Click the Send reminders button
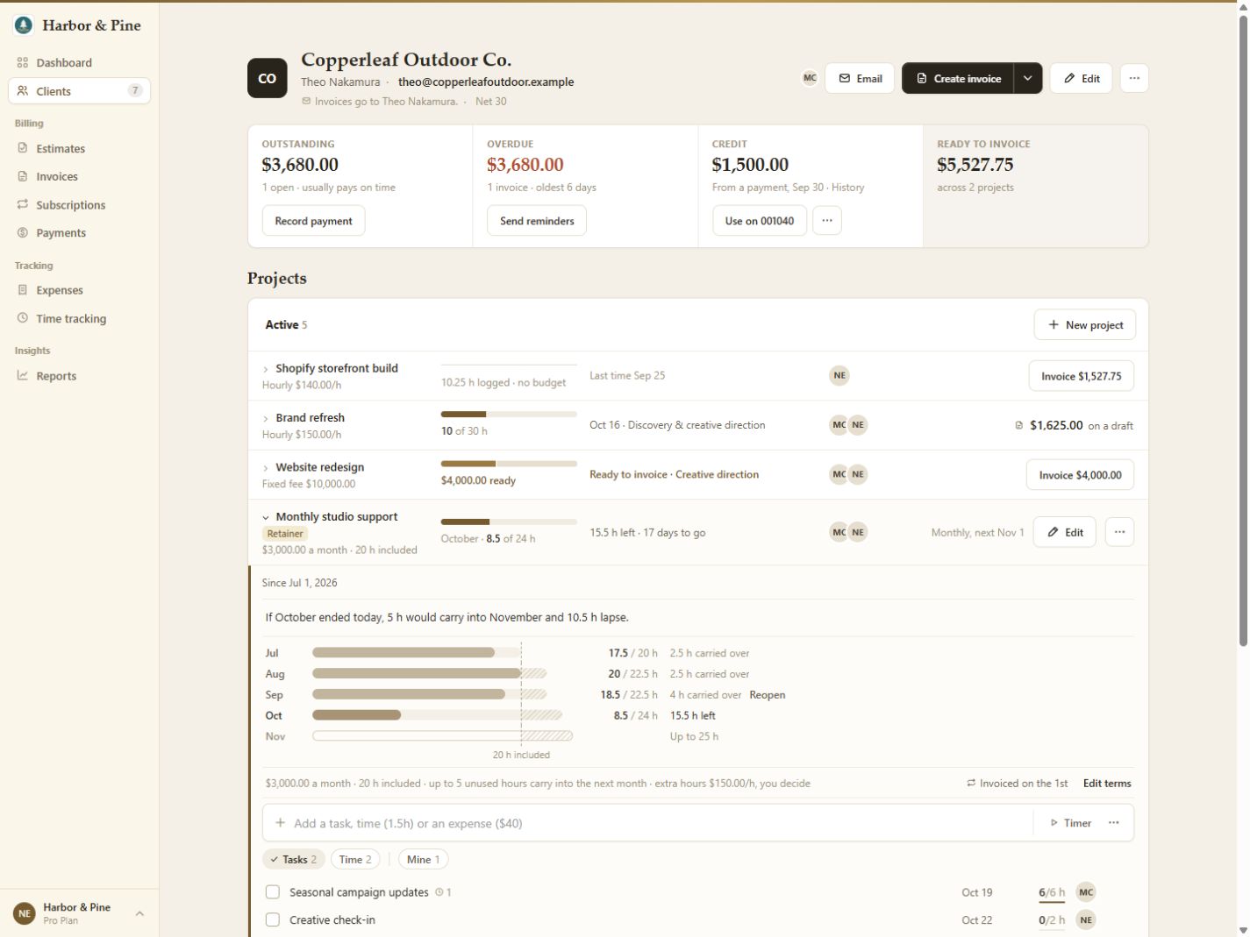 pyautogui.click(x=537, y=221)
